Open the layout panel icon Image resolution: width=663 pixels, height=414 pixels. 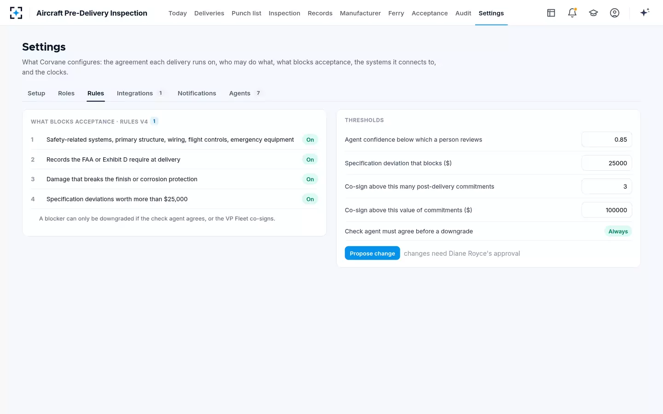click(x=551, y=13)
